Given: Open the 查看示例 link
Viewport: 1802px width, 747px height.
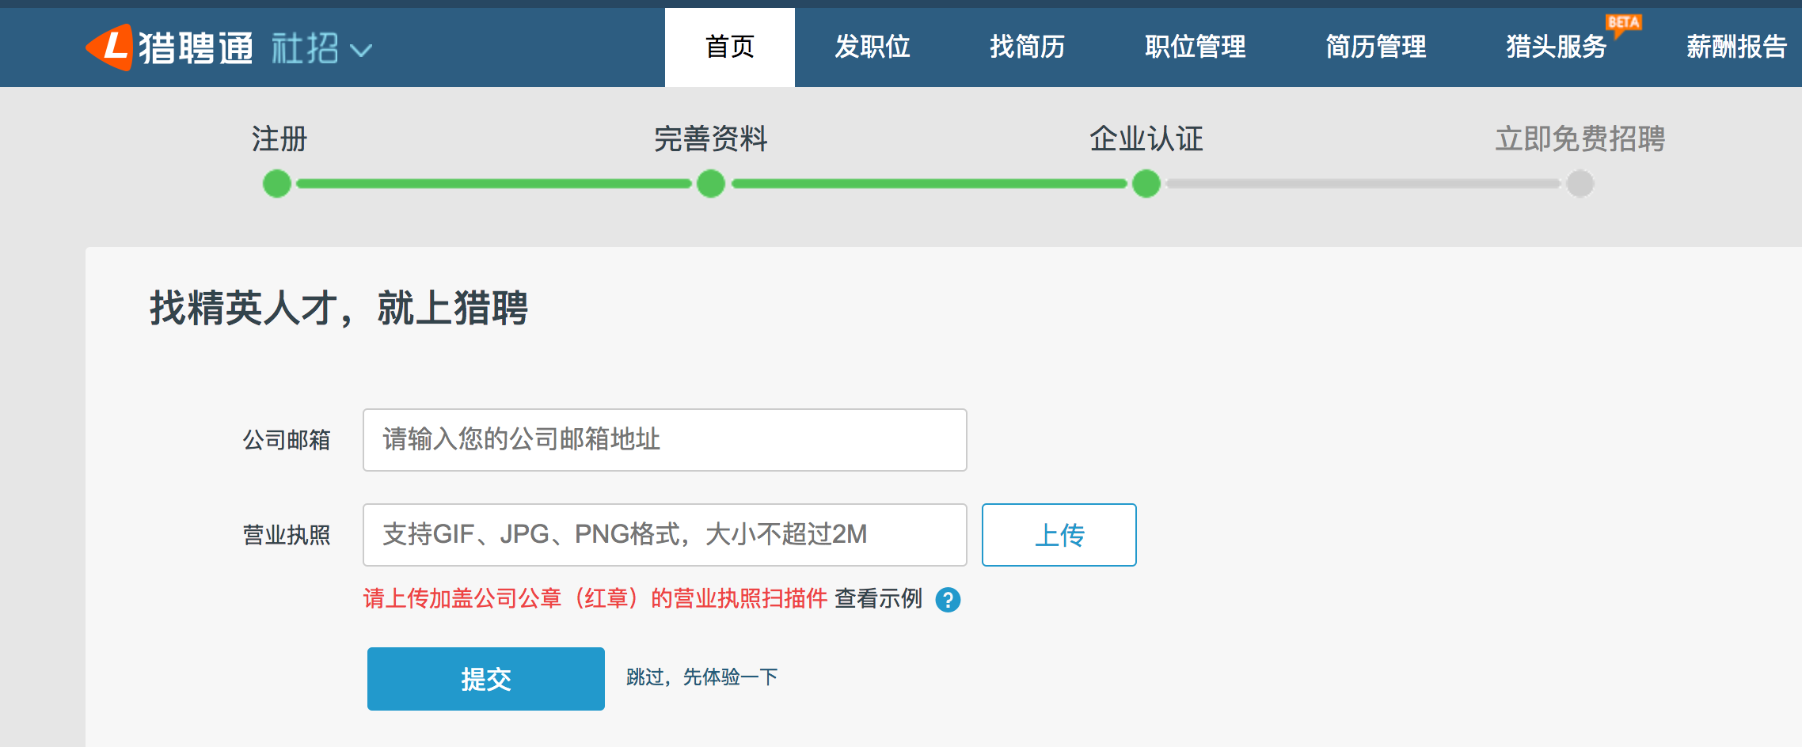Looking at the screenshot, I should click(878, 599).
